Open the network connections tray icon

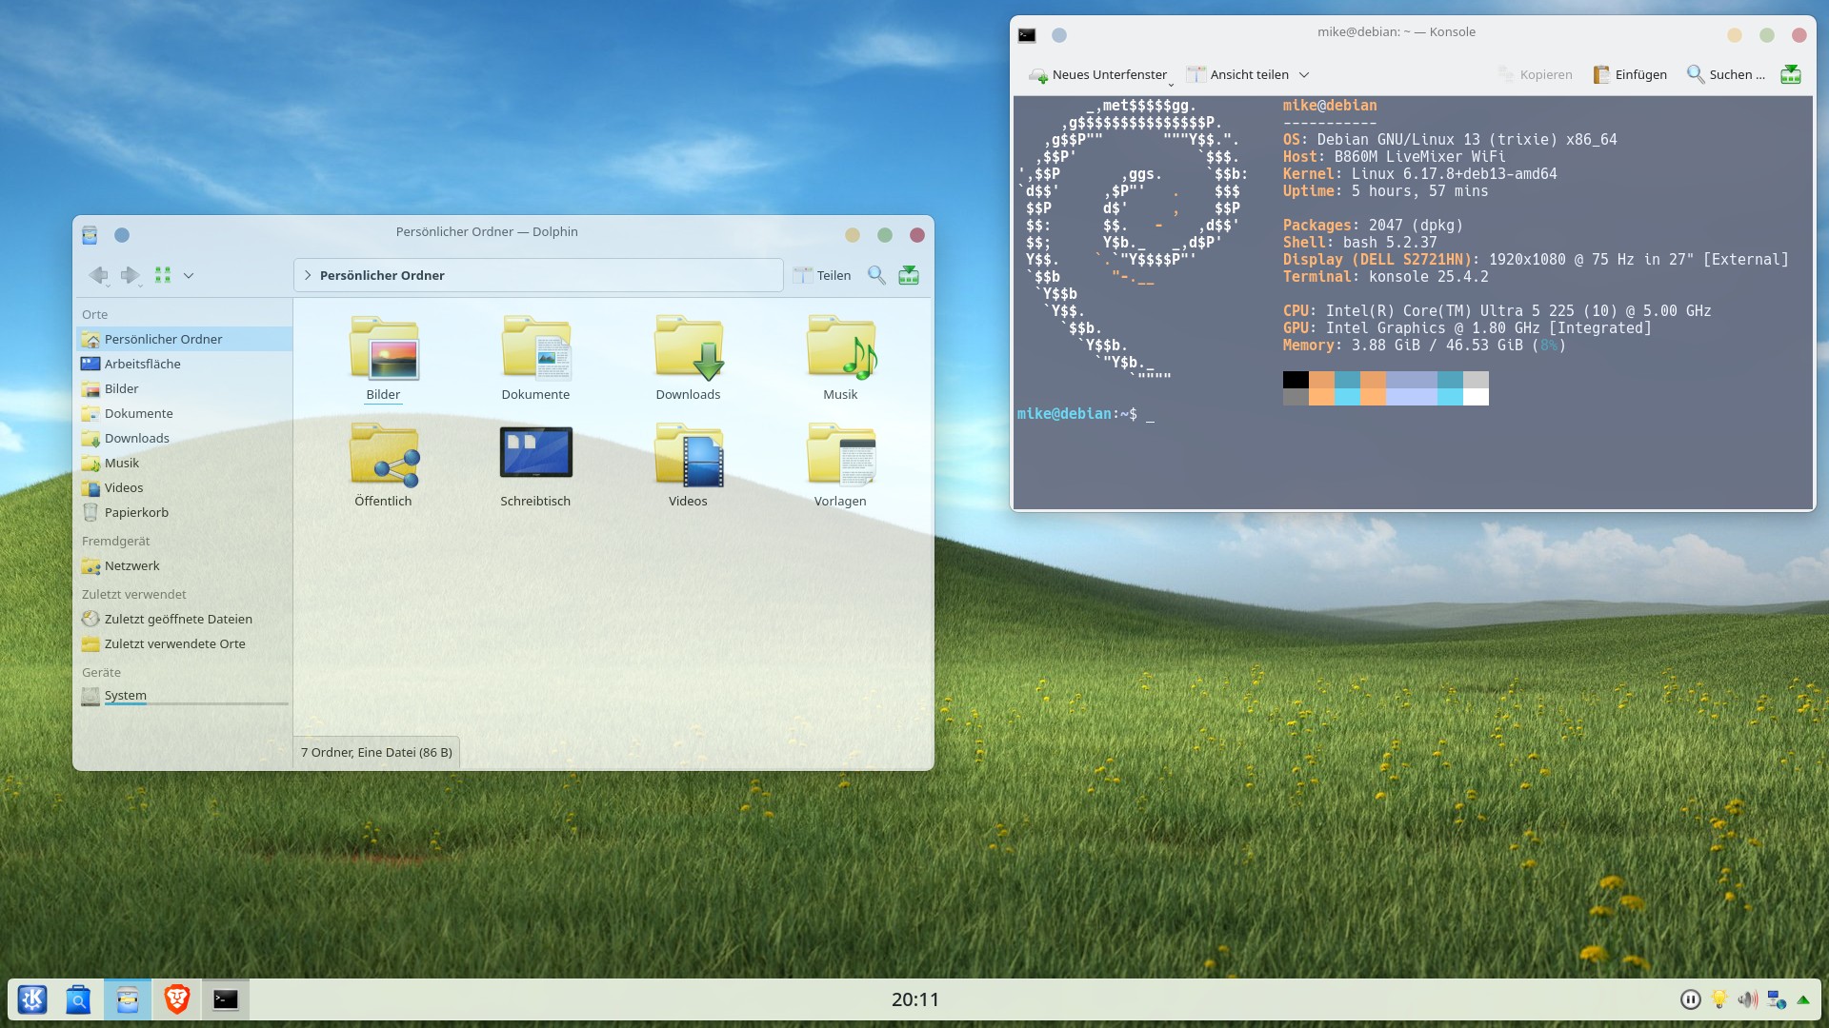coord(1776,999)
